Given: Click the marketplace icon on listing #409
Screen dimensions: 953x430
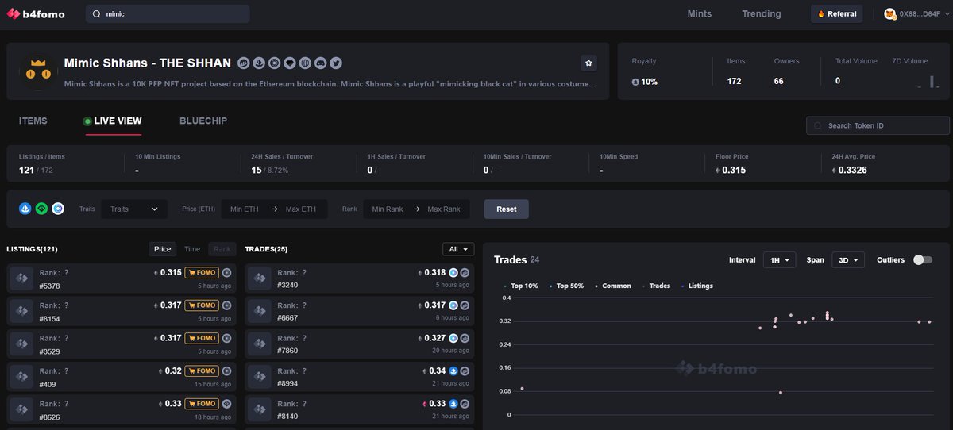Looking at the screenshot, I should coord(226,370).
